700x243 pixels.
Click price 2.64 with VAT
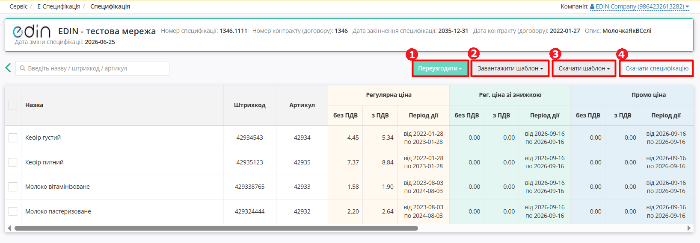tap(388, 211)
